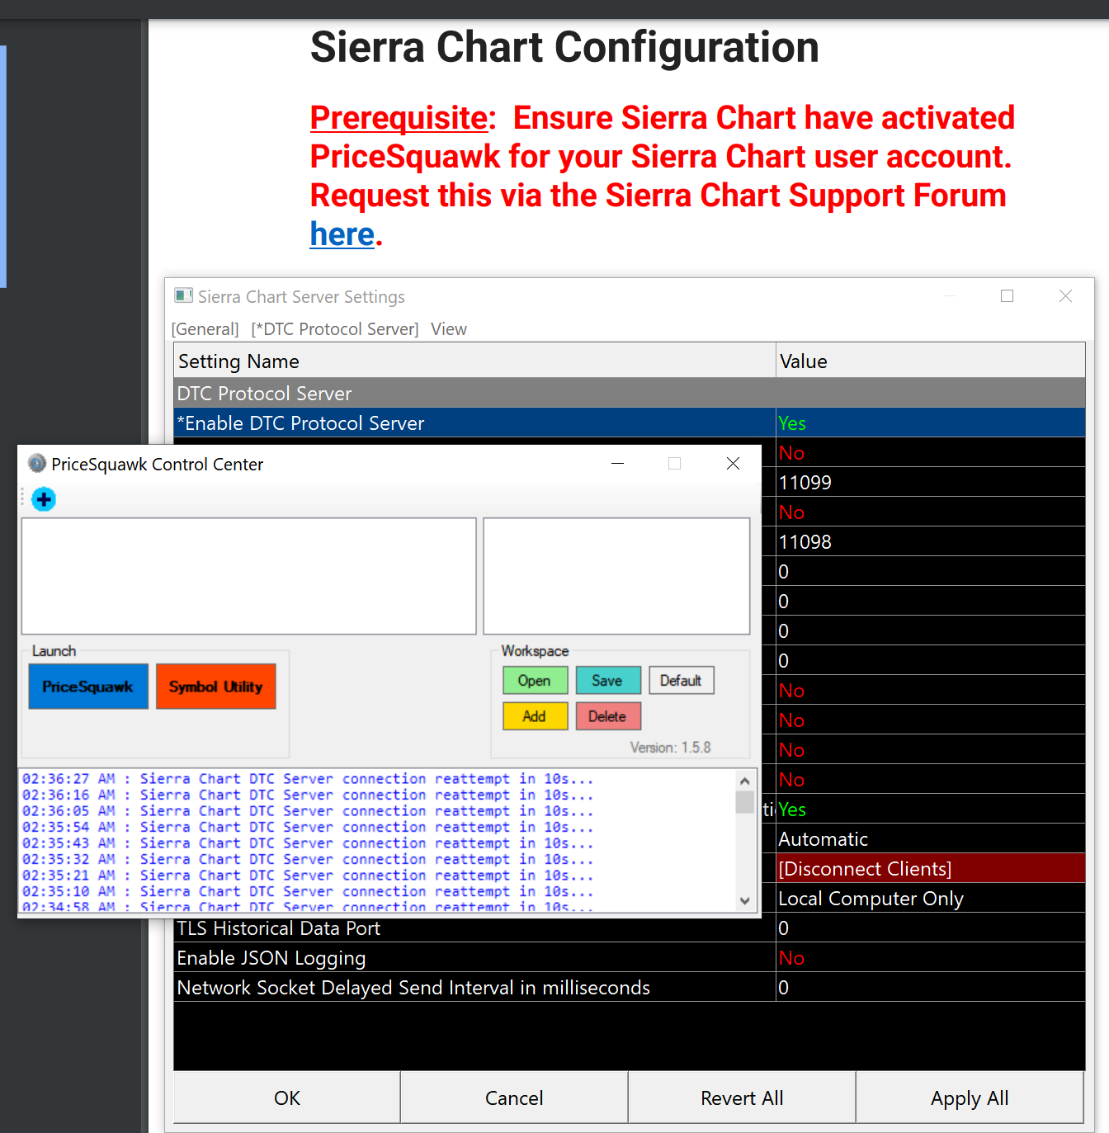This screenshot has width=1109, height=1133.
Task: Click the 02:35:54 AM log entry
Action: pyautogui.click(x=308, y=827)
